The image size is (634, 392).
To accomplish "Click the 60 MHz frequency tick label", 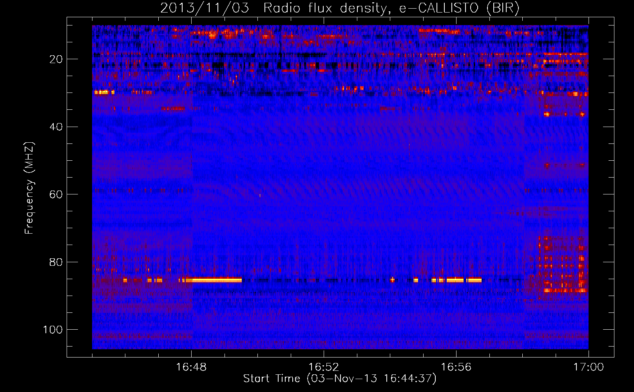I will tap(56, 194).
